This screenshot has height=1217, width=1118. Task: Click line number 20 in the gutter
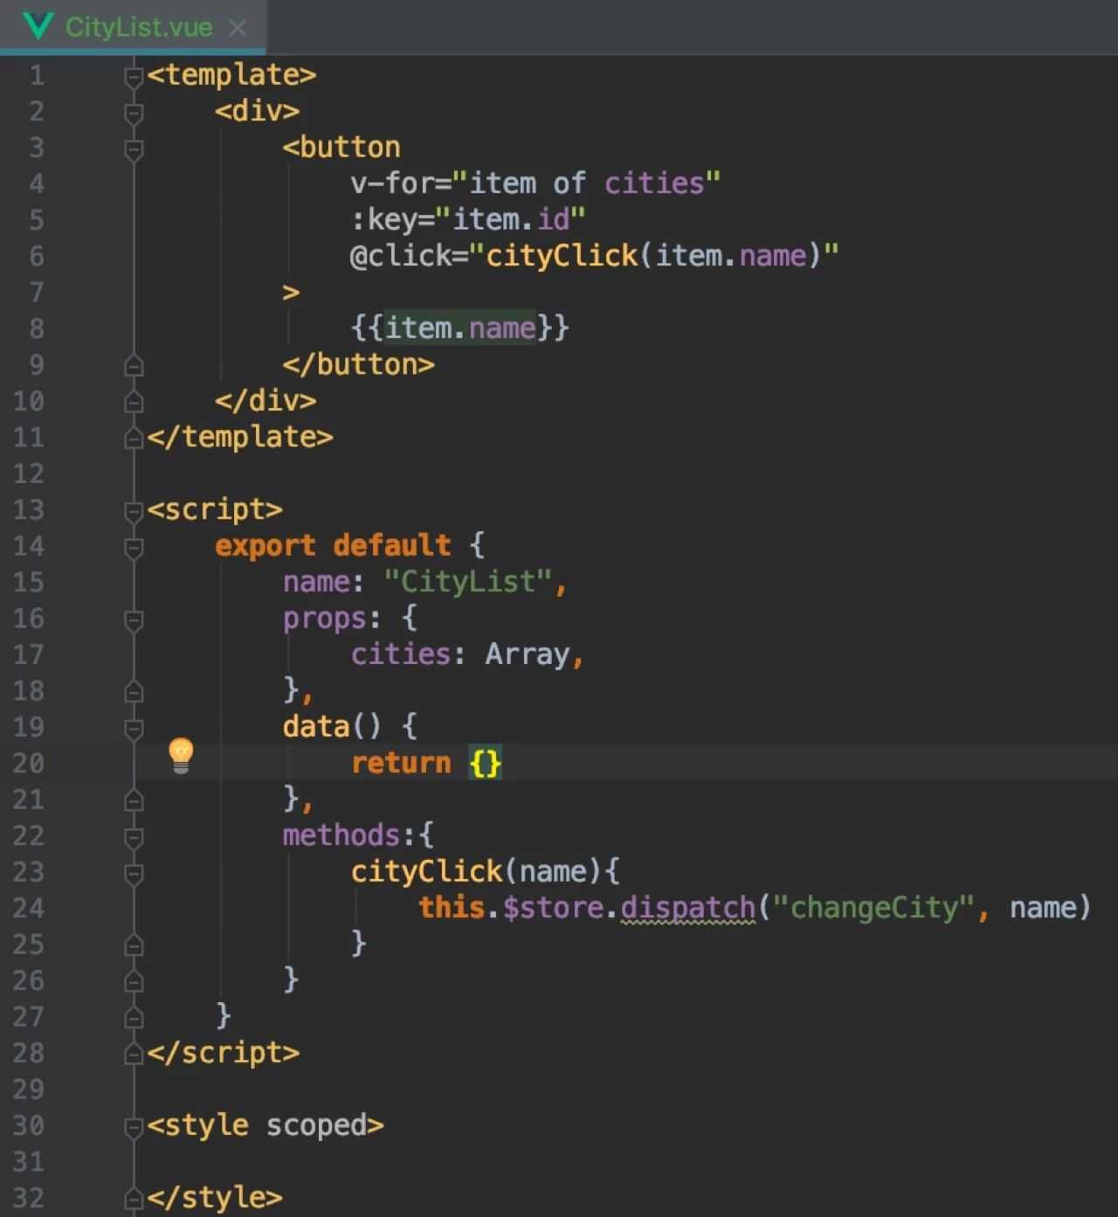click(x=29, y=764)
